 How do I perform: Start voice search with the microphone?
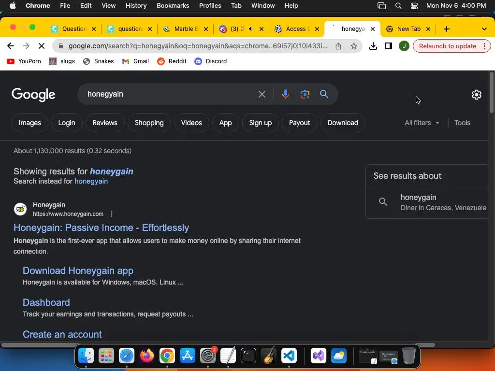pyautogui.click(x=285, y=94)
